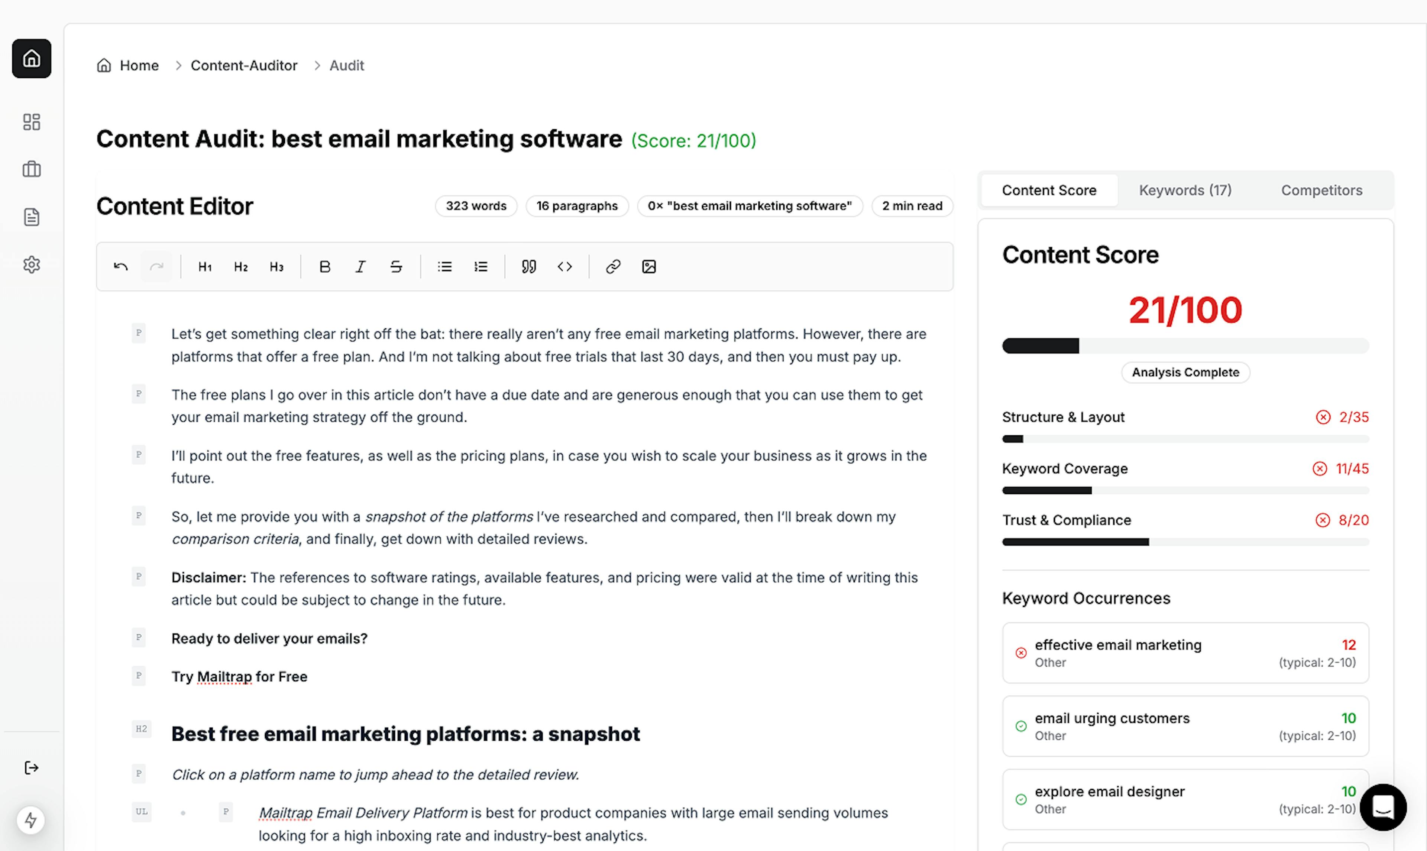1427x851 pixels.
Task: Click the Keyword Coverage progress bar
Action: point(1185,491)
